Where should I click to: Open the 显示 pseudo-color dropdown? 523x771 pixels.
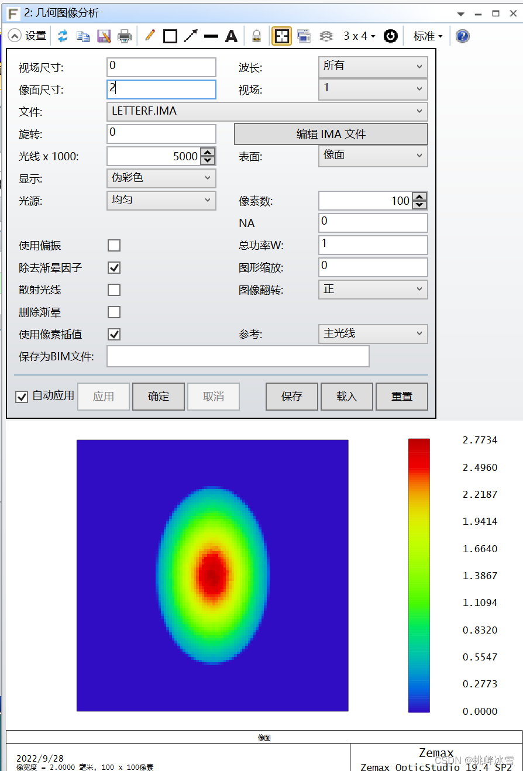[161, 178]
